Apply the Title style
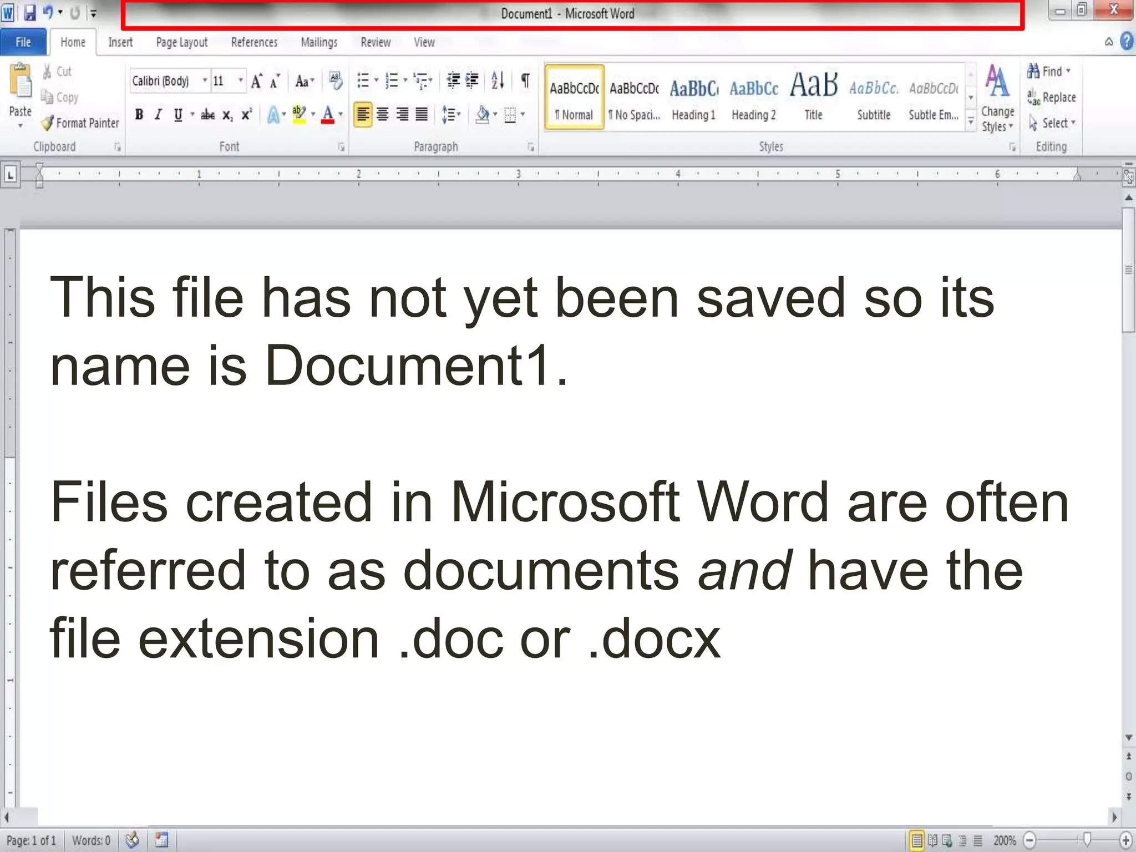The height and width of the screenshot is (852, 1136). coord(813,98)
